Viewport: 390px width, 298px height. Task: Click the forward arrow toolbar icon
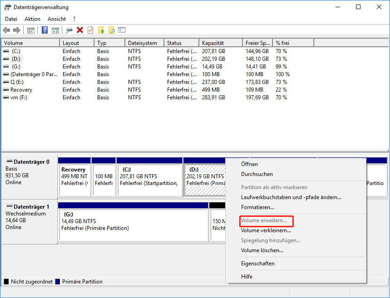(17, 30)
